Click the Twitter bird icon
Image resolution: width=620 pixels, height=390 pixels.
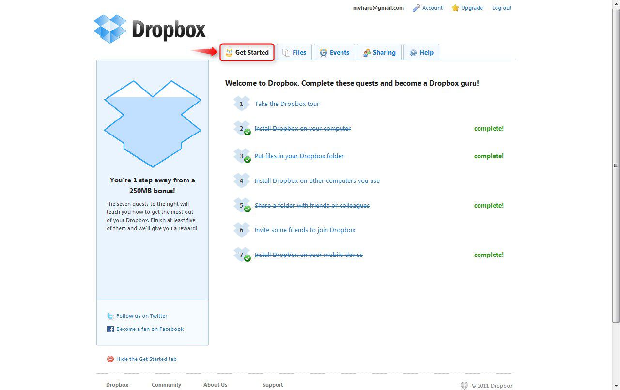[110, 316]
